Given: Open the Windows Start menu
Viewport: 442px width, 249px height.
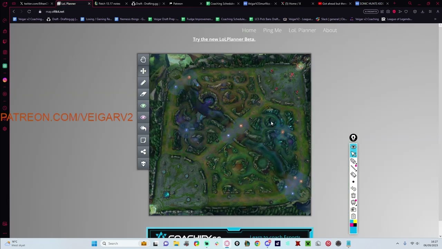Looking at the screenshot, I should 94,243.
